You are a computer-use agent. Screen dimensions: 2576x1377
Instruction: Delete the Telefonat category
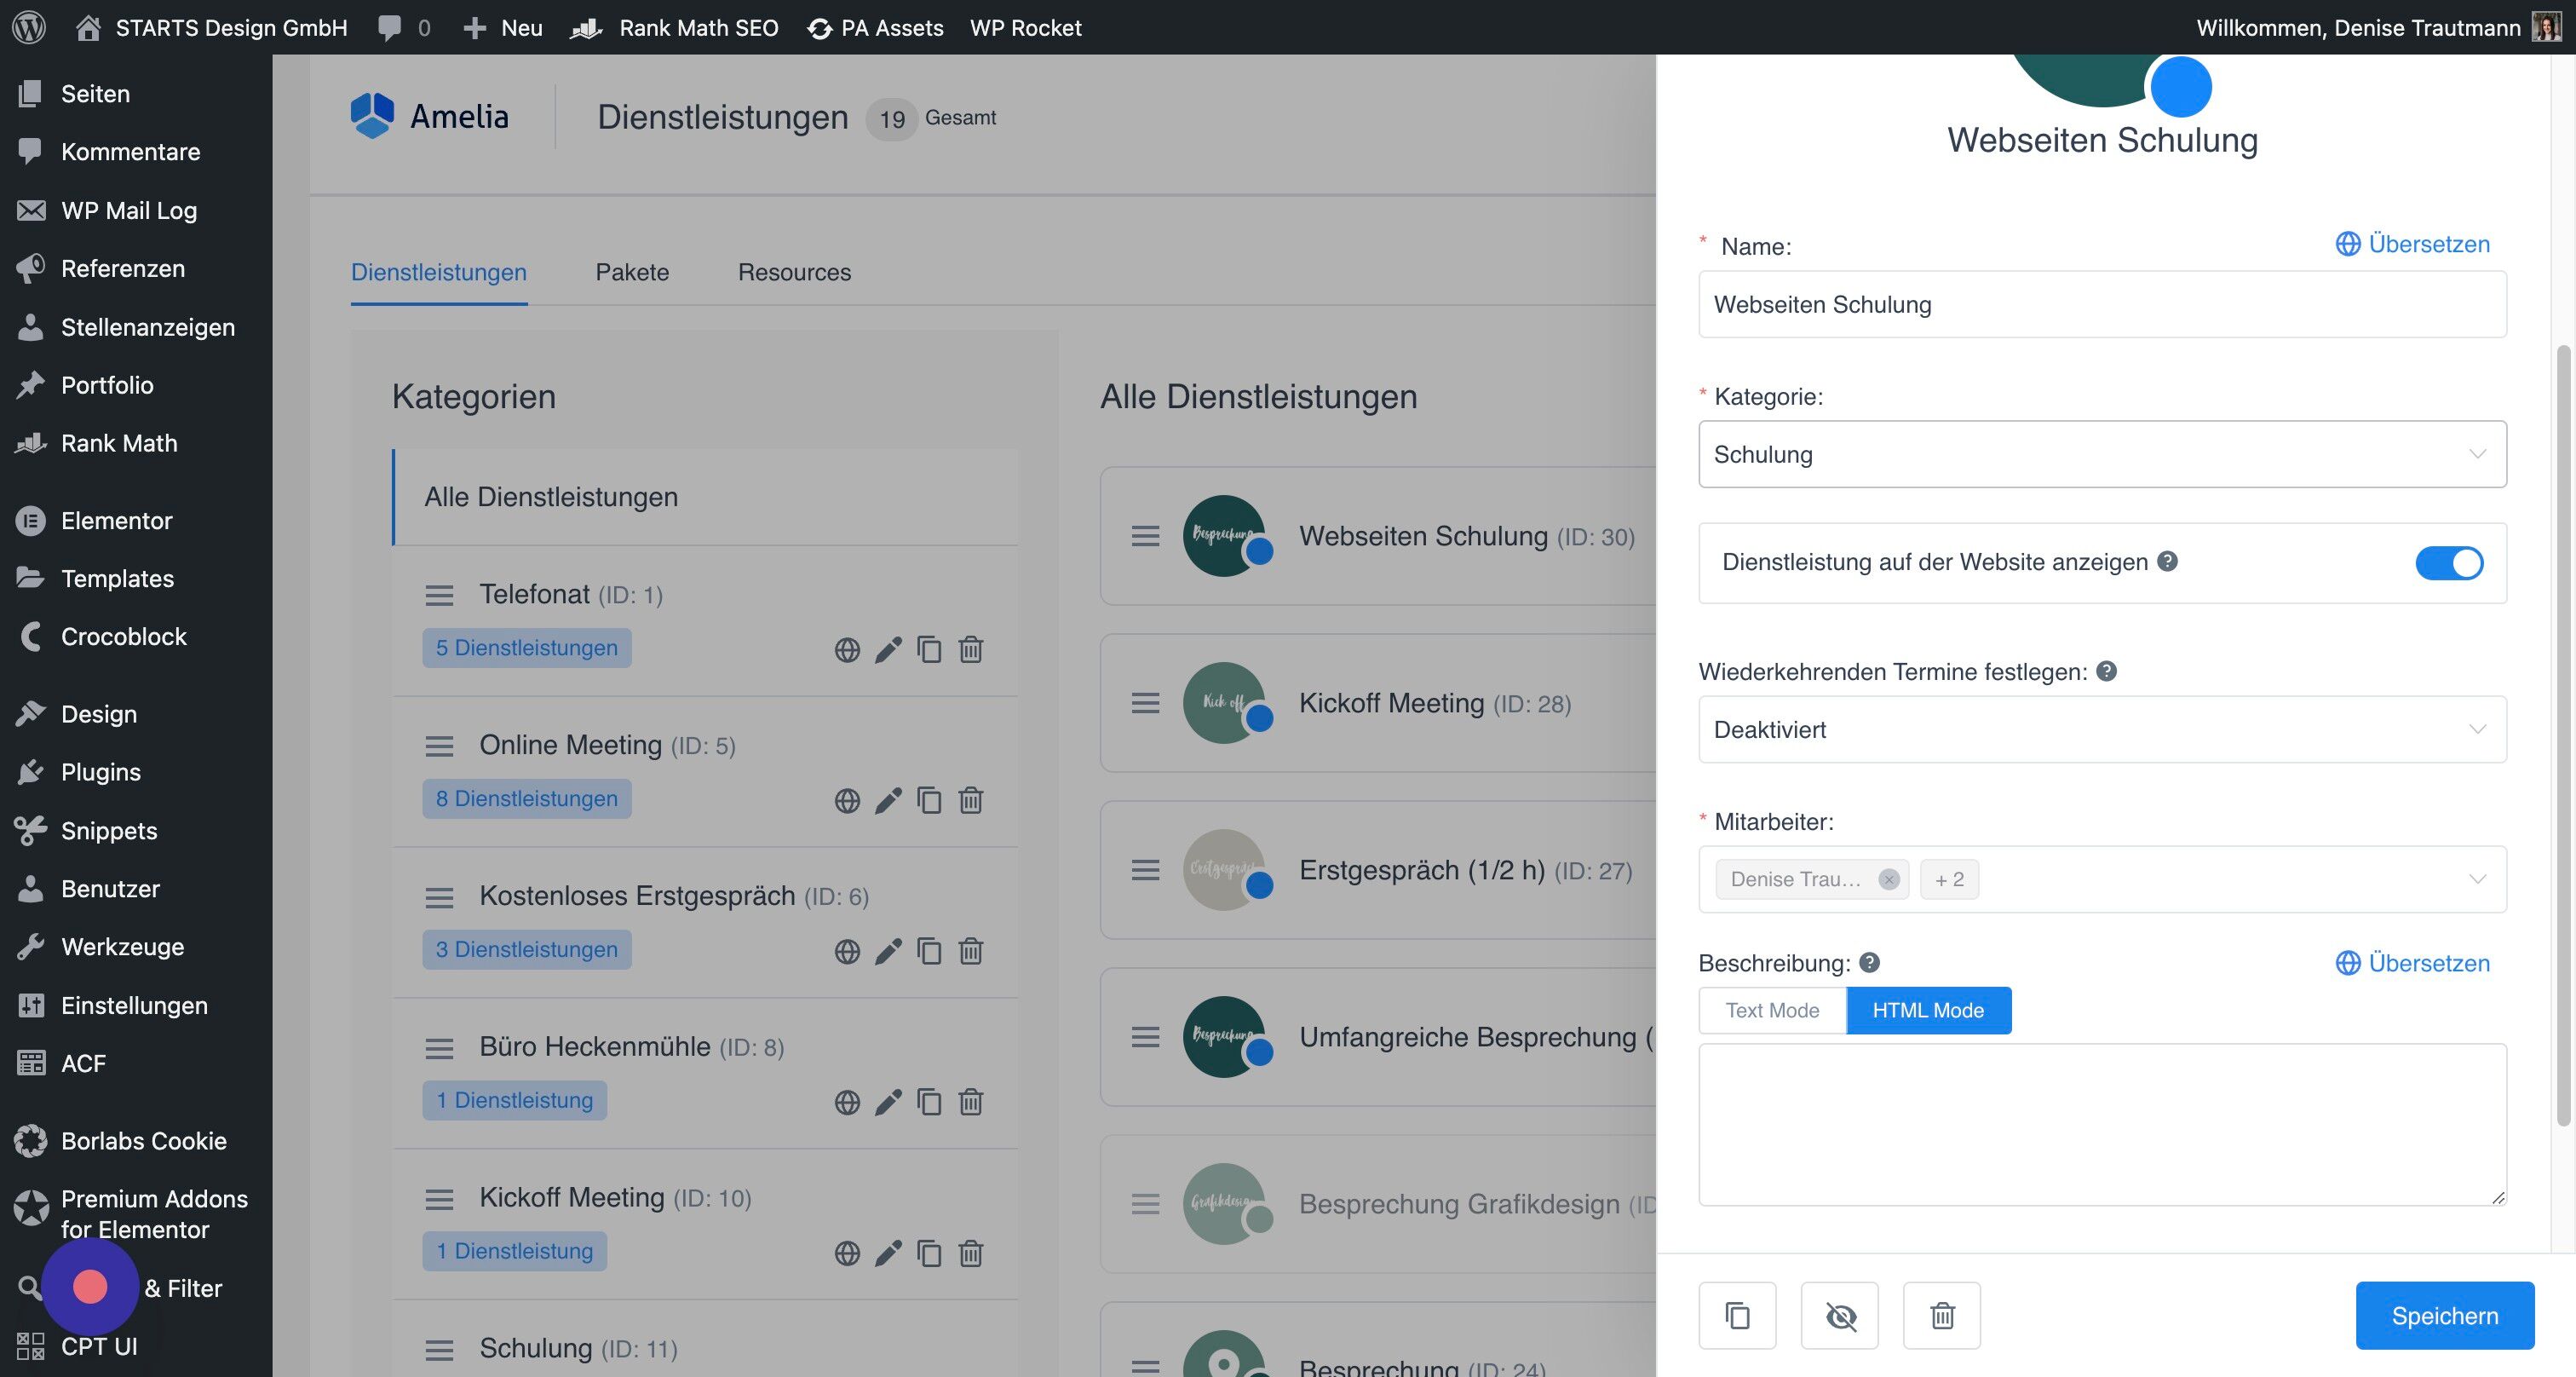click(x=970, y=650)
